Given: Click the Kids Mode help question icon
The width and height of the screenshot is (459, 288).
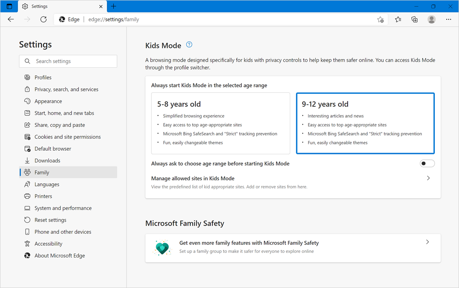Looking at the screenshot, I should [x=189, y=45].
